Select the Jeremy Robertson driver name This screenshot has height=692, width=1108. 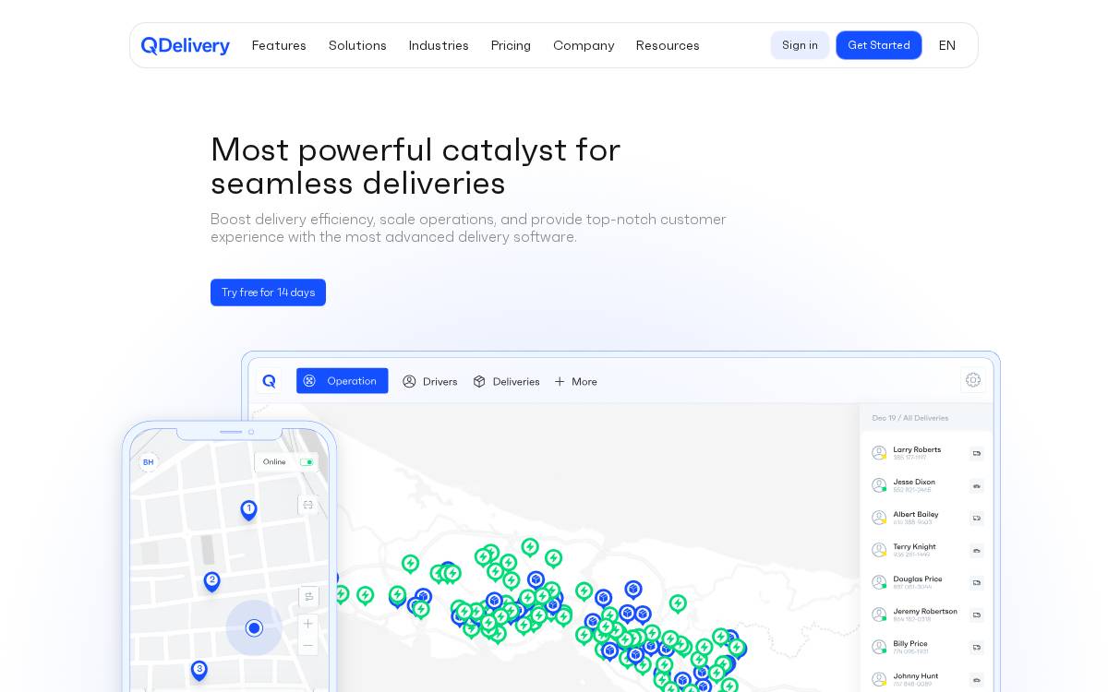pyautogui.click(x=925, y=611)
